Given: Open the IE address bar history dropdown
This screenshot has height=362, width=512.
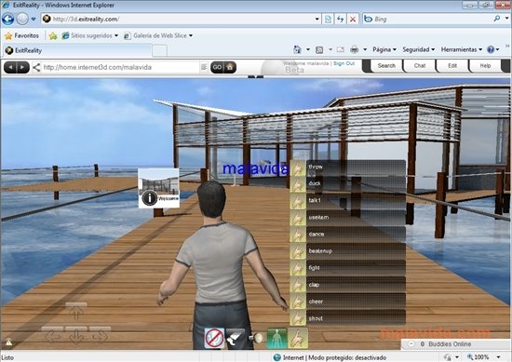Looking at the screenshot, I should click(317, 19).
